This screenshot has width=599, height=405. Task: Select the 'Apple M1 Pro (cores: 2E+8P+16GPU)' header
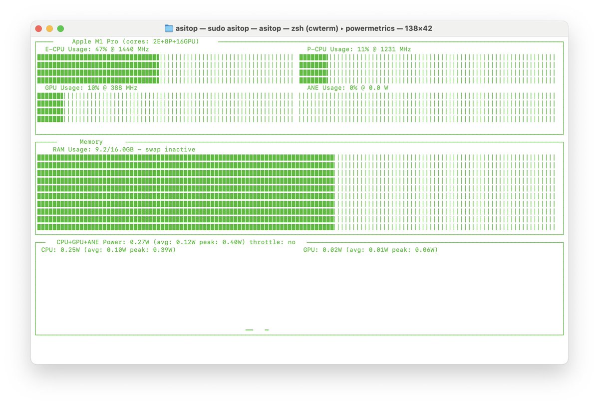(x=135, y=41)
